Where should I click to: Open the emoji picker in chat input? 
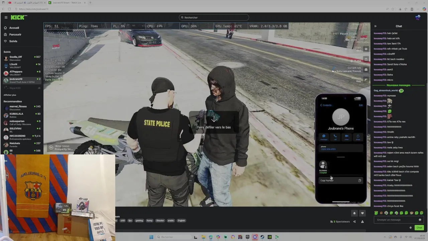(420, 220)
